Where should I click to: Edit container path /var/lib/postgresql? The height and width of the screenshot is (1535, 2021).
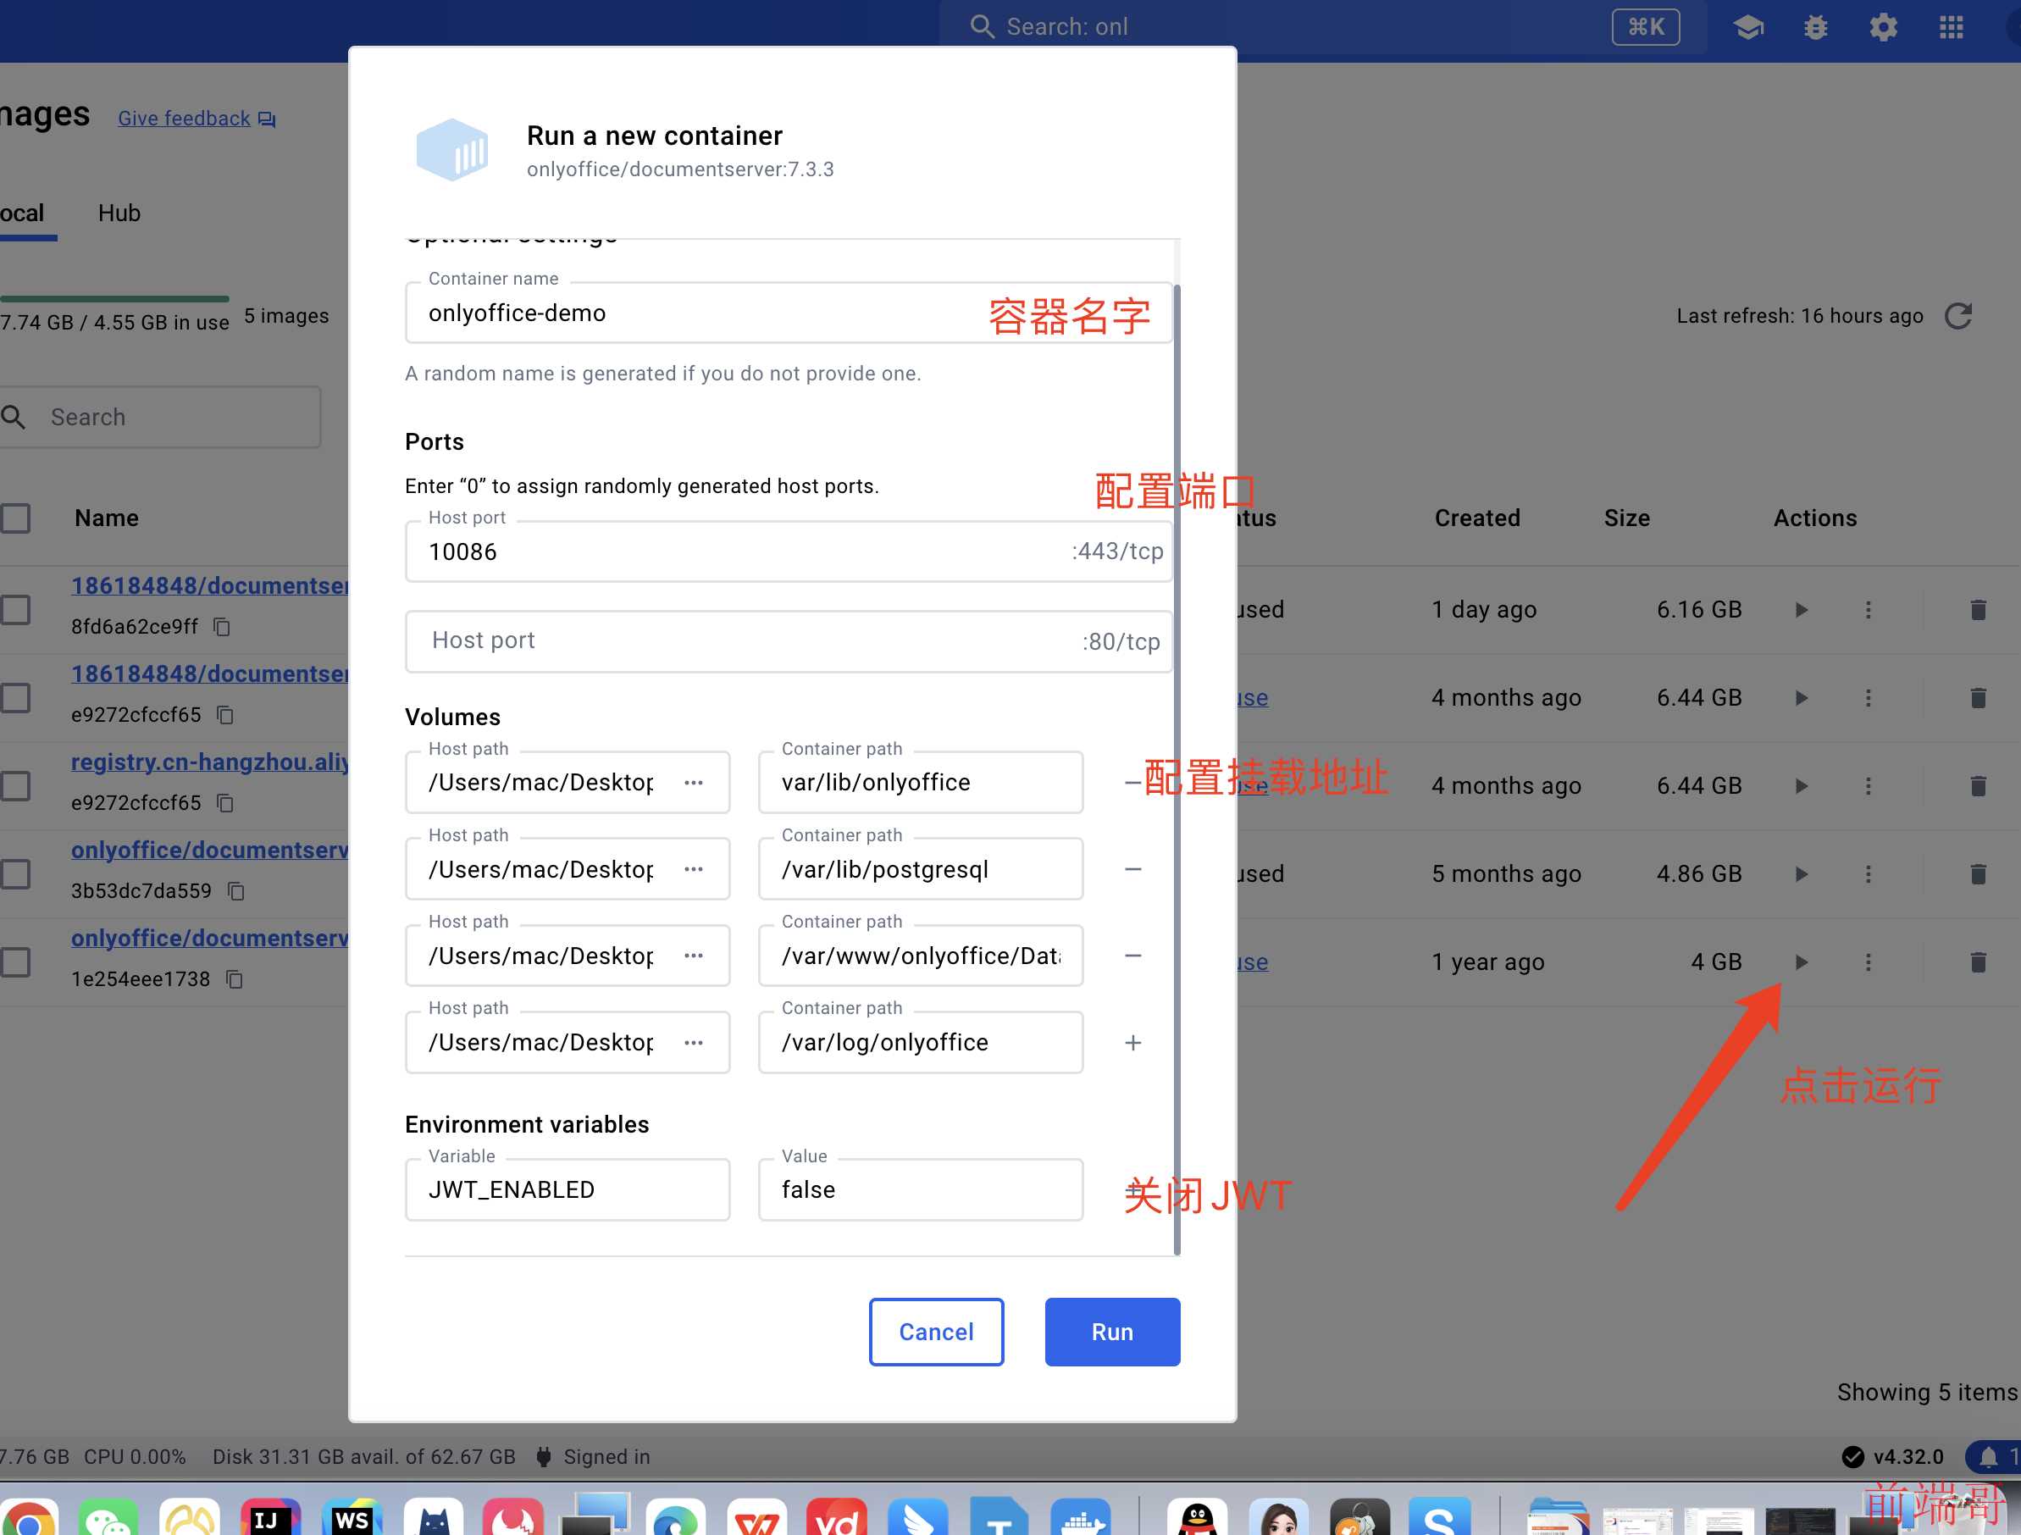(920, 869)
